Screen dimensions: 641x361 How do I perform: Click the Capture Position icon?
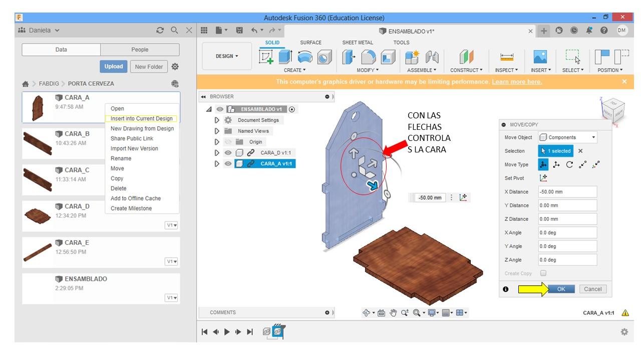tap(602, 57)
